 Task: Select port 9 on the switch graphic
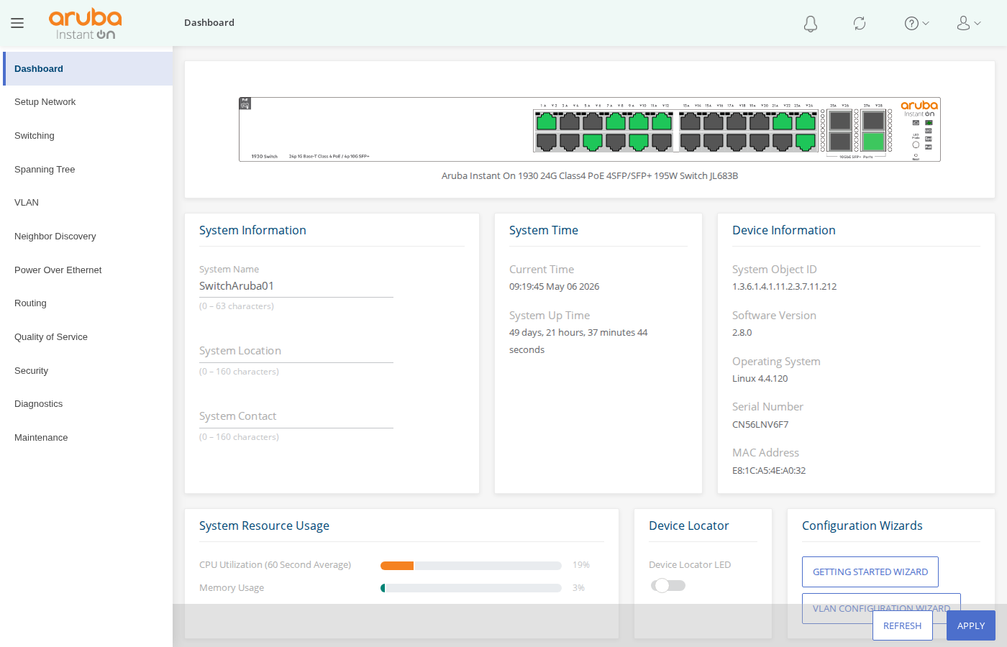click(x=639, y=121)
